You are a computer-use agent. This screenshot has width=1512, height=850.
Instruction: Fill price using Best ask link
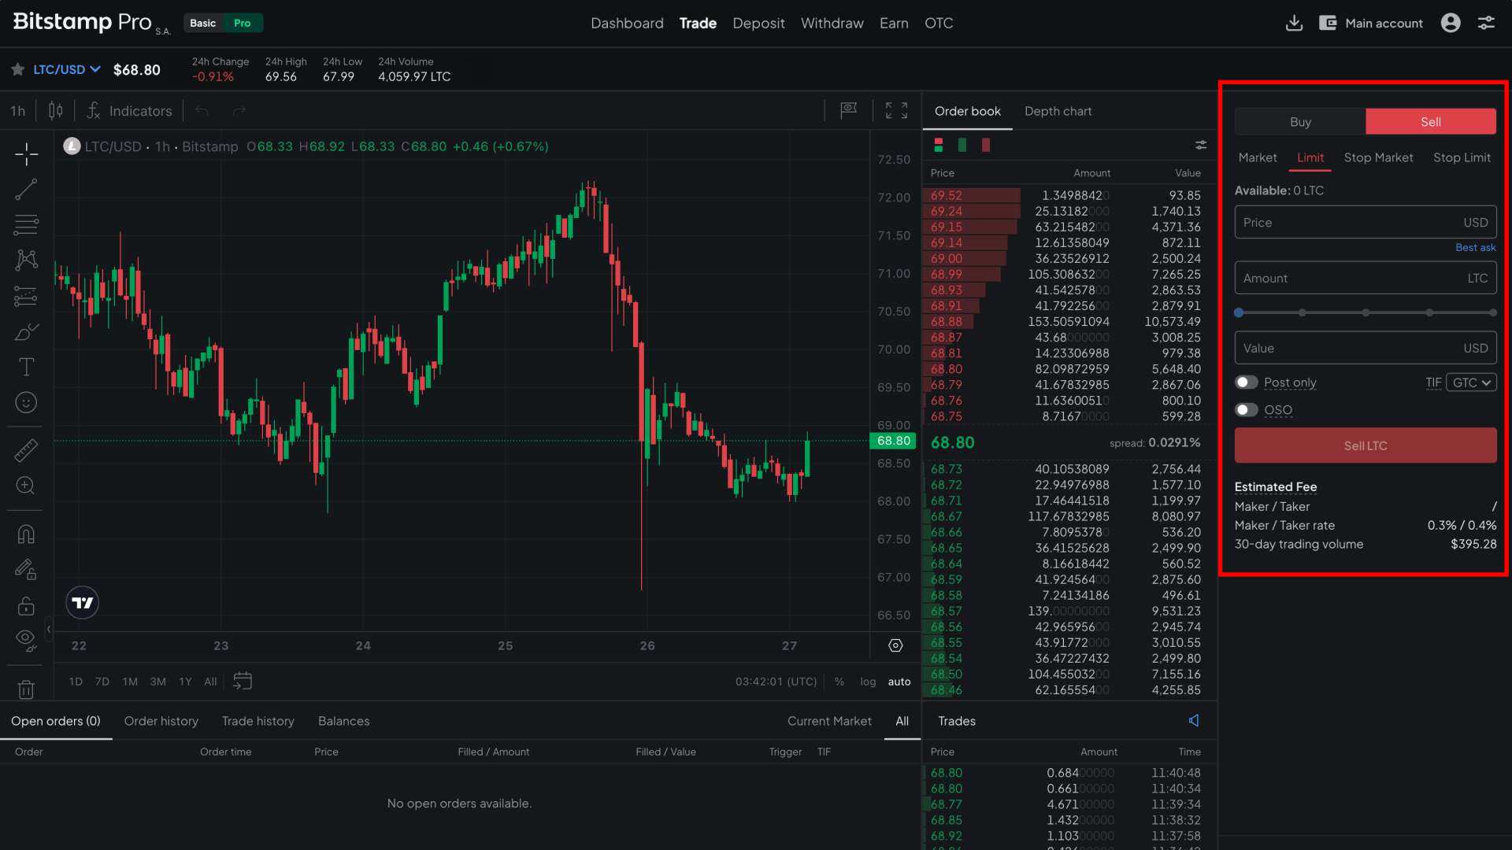(1475, 247)
